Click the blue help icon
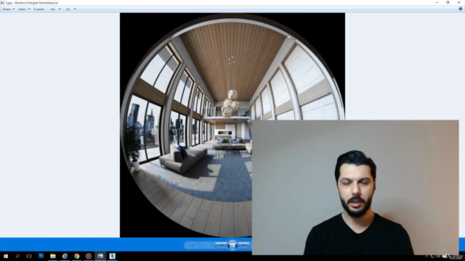Image resolution: width=465 pixels, height=261 pixels. (x=461, y=9)
